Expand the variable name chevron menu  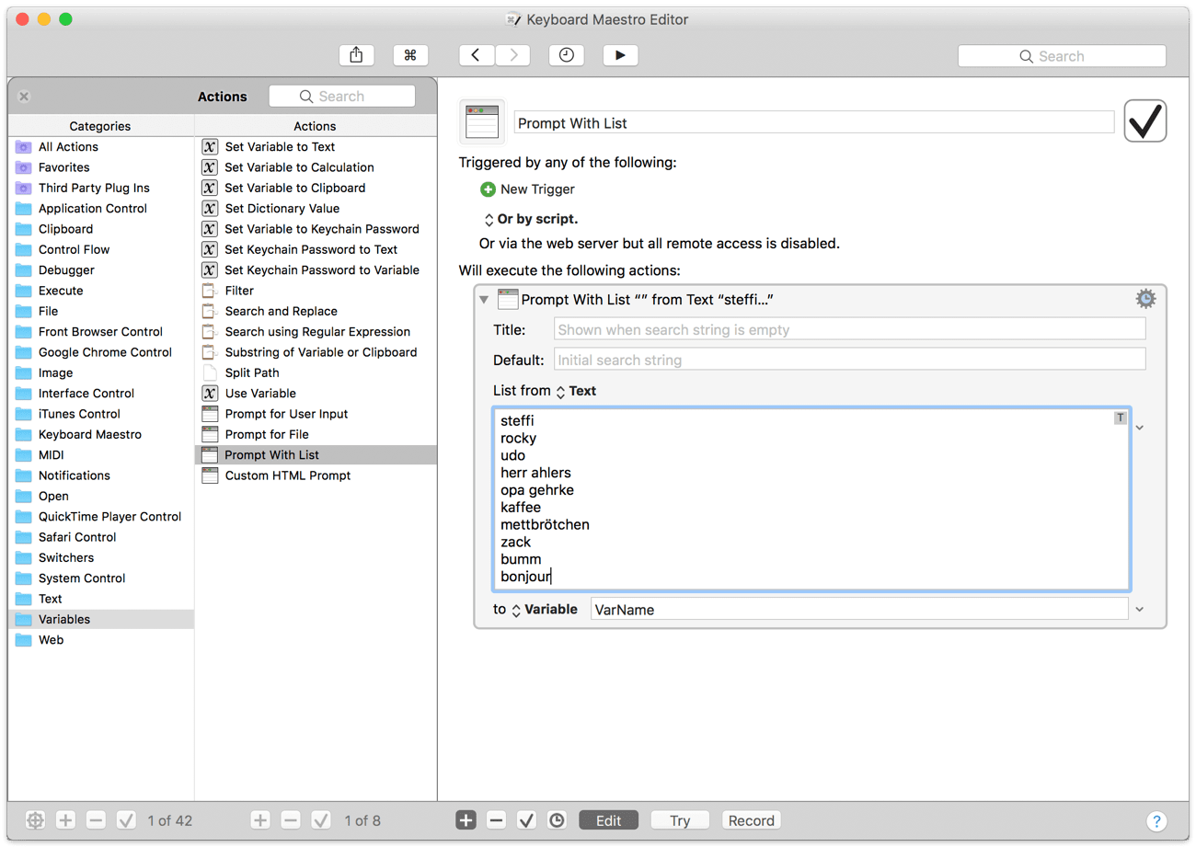[1140, 609]
